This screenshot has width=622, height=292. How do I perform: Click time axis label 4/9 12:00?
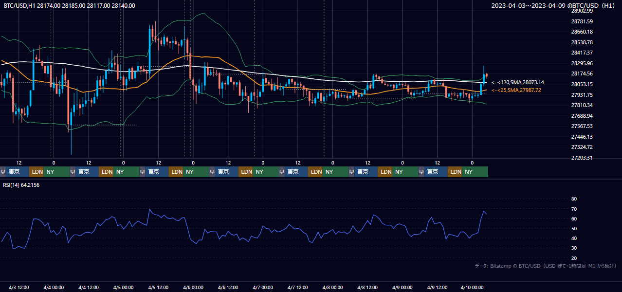tap(437, 287)
